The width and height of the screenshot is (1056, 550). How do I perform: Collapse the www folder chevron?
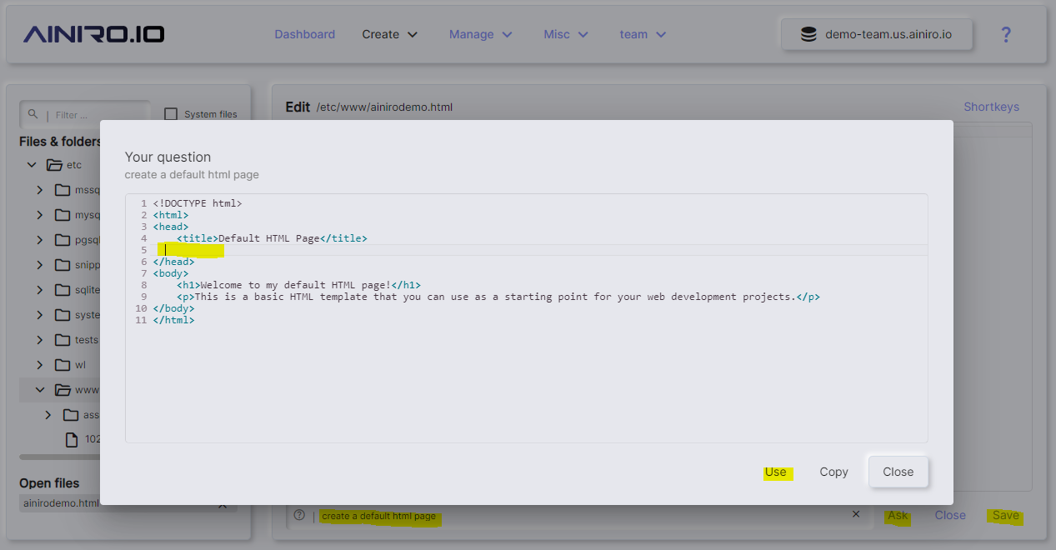(39, 390)
